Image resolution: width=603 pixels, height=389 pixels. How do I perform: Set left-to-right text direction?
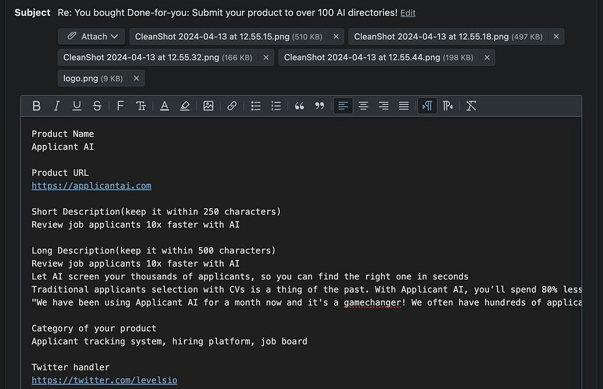(x=428, y=106)
